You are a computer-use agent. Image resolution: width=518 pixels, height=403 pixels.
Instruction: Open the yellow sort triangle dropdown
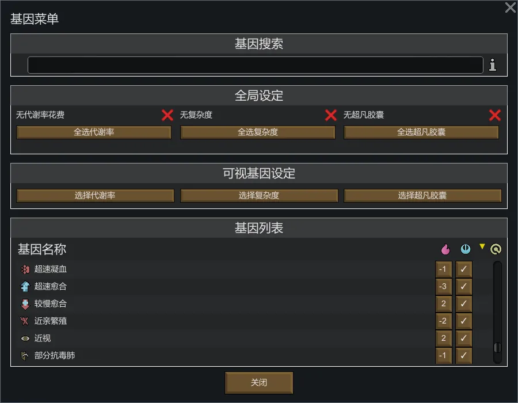482,246
